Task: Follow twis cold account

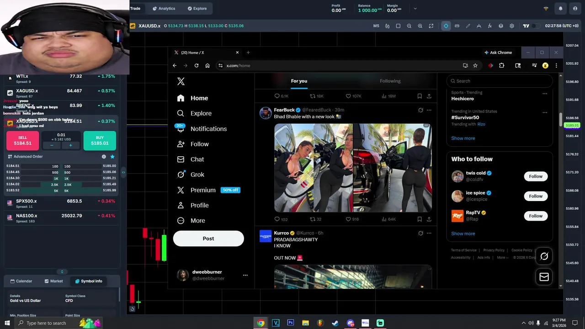Action: click(x=536, y=176)
